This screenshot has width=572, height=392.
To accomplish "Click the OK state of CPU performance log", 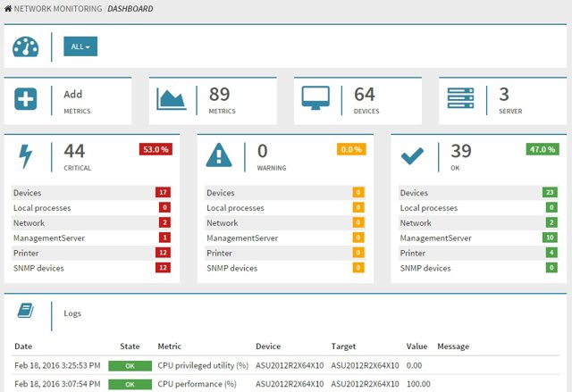I will (129, 384).
